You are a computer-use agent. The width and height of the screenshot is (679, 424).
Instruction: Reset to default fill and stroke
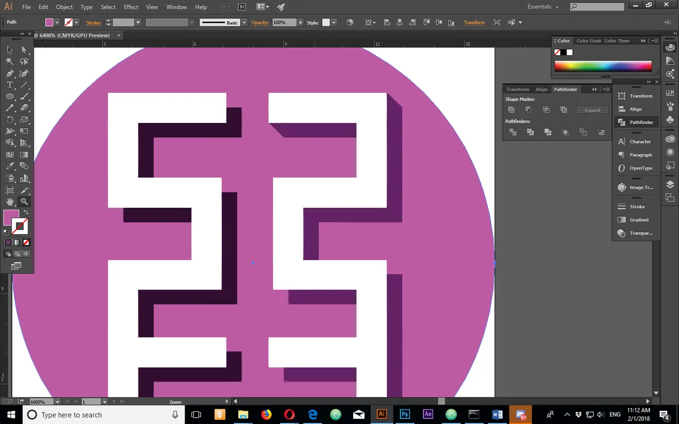[6, 232]
